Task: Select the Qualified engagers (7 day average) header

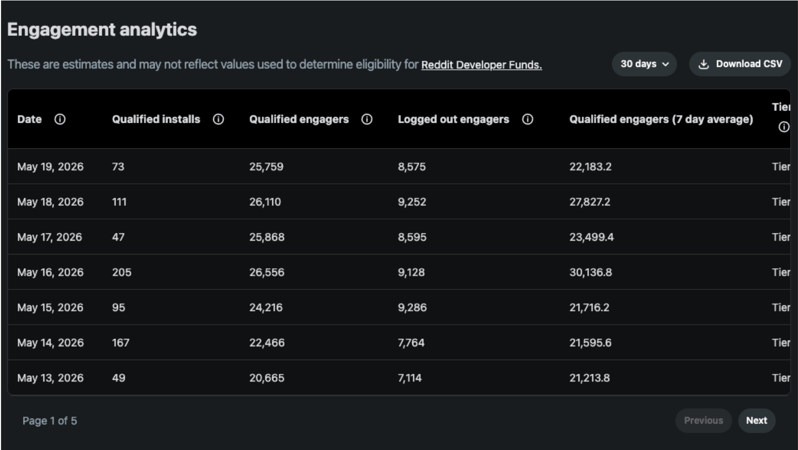Action: (661, 119)
